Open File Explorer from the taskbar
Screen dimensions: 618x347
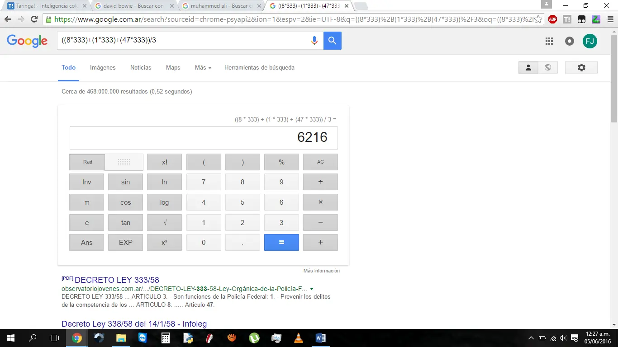(121, 338)
